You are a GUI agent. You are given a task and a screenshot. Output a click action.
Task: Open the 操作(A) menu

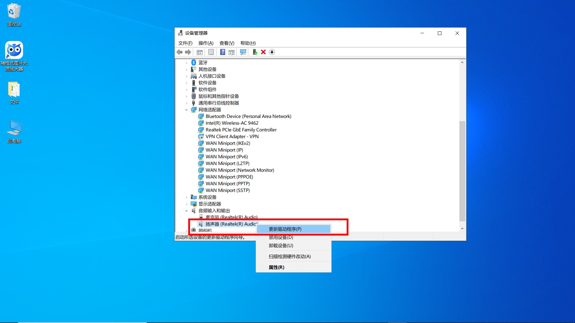click(206, 43)
